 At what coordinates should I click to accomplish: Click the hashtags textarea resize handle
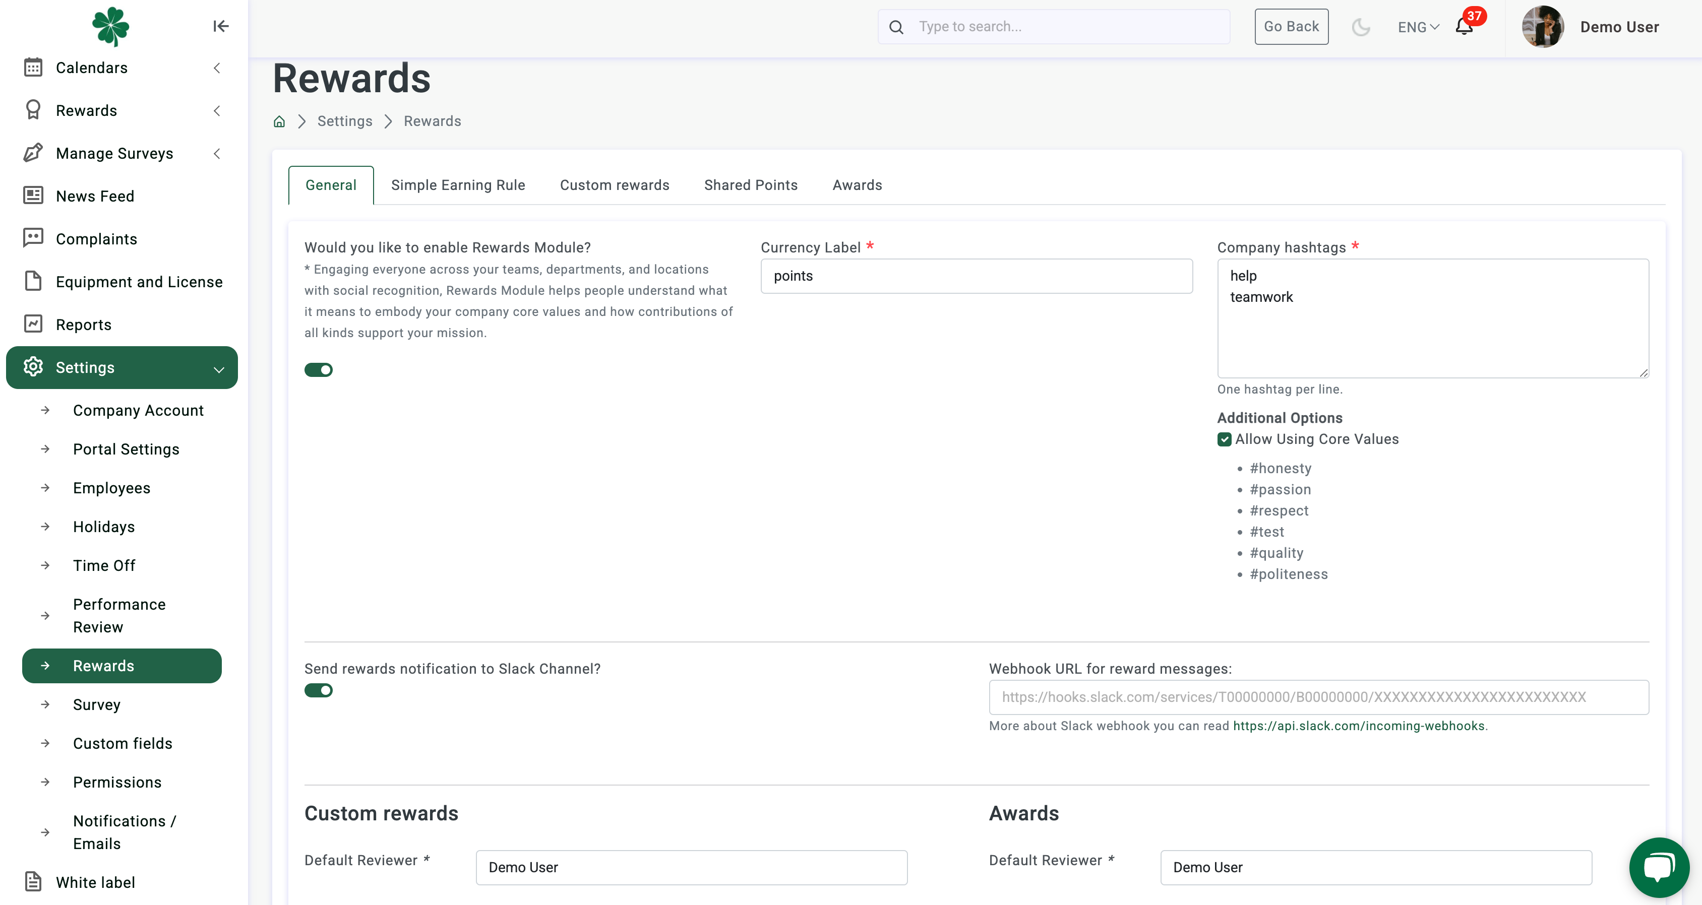[x=1643, y=372]
